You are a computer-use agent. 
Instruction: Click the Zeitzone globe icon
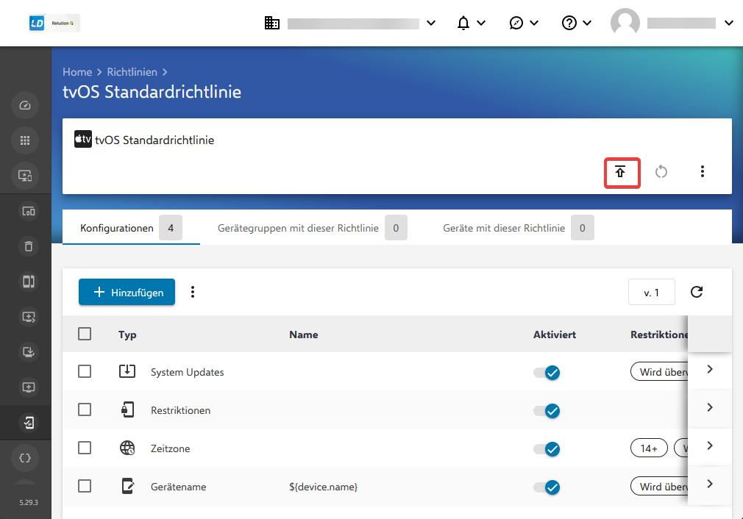127,448
